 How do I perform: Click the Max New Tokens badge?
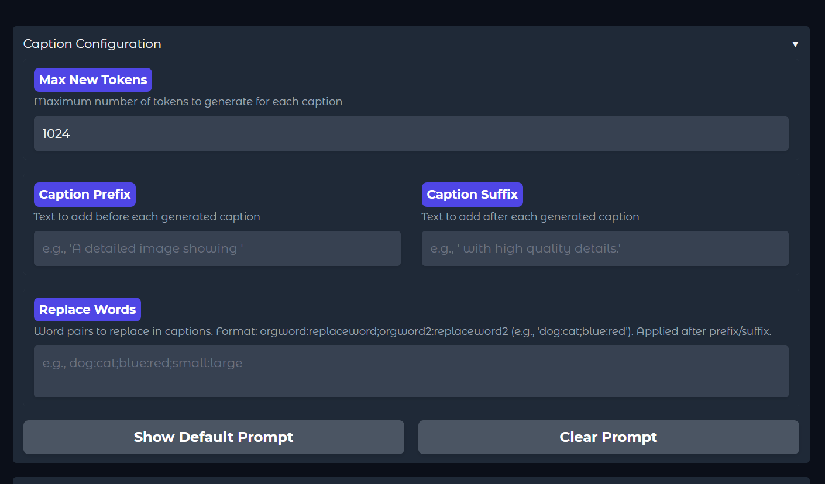[92, 79]
